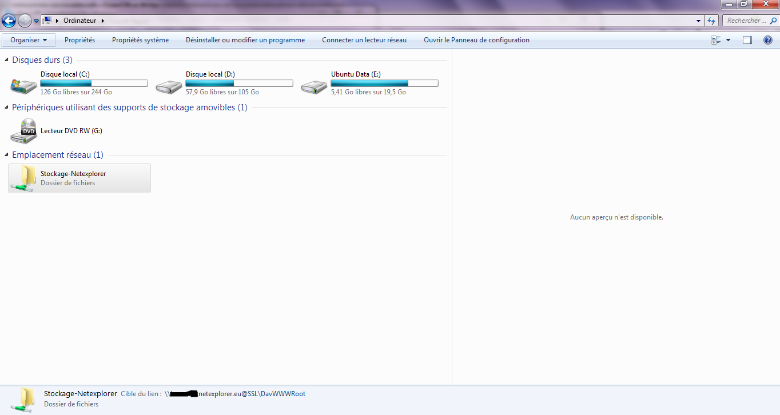The height and width of the screenshot is (415, 780).
Task: Click the refresh icon beside address bar
Action: (x=711, y=21)
